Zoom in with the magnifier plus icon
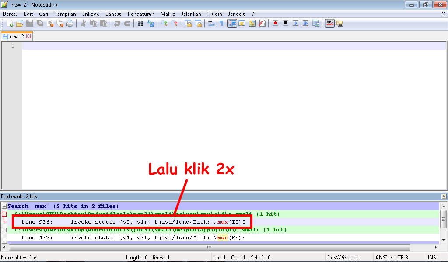The height and width of the screenshot is (262, 448). click(x=164, y=24)
